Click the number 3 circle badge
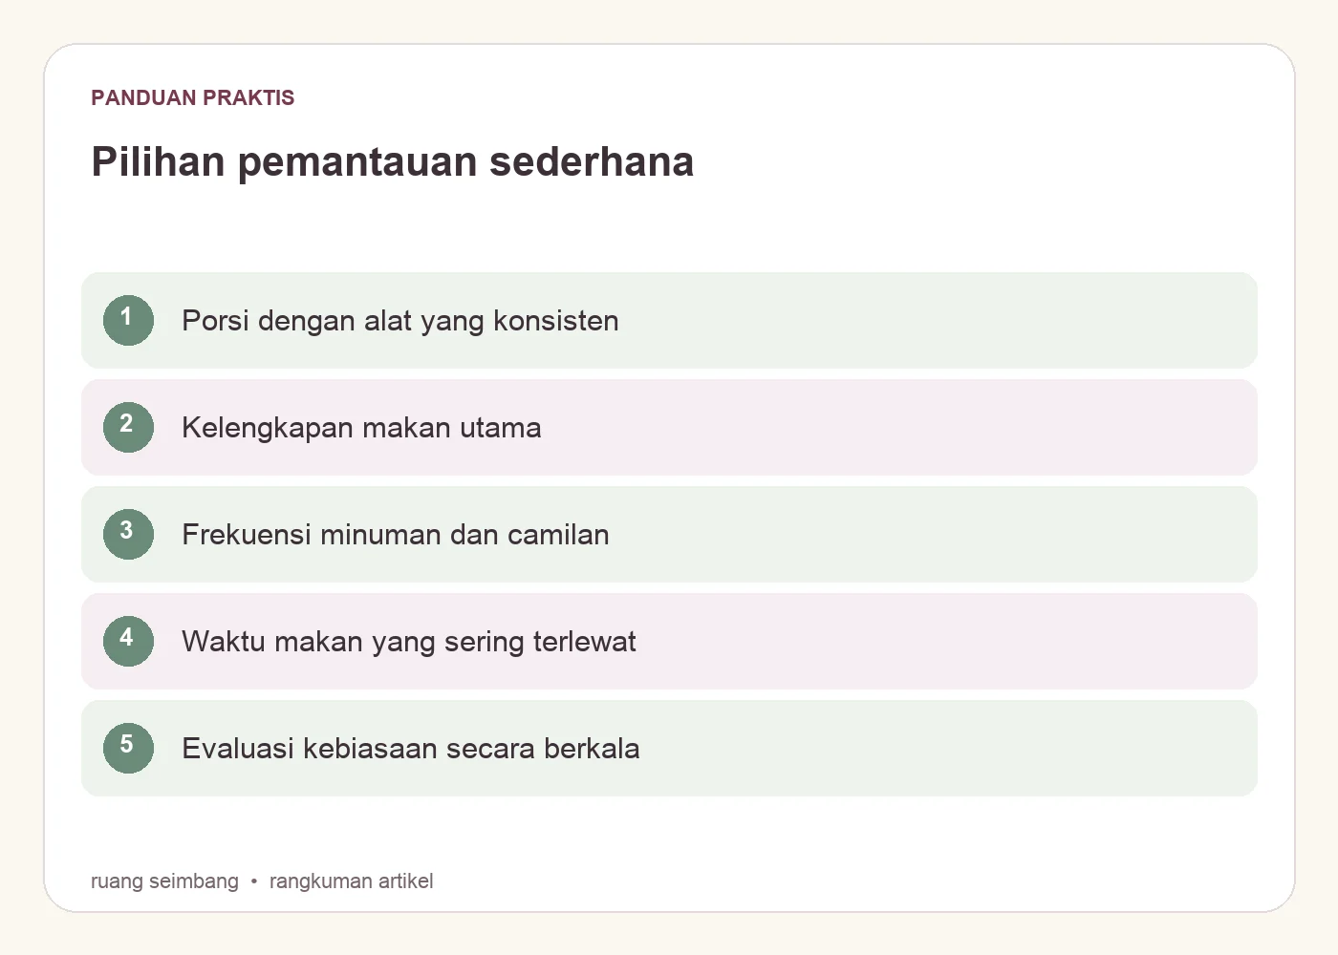Image resolution: width=1338 pixels, height=955 pixels. pos(128,534)
